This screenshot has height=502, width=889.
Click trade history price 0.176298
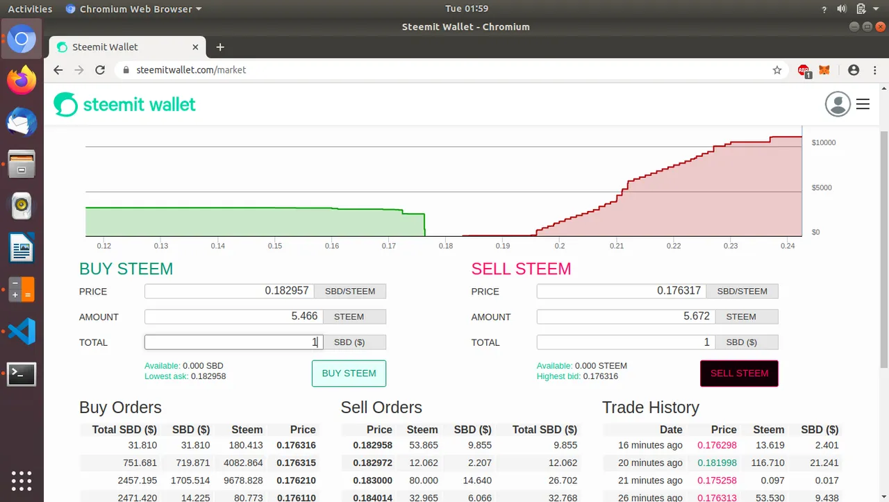717,445
